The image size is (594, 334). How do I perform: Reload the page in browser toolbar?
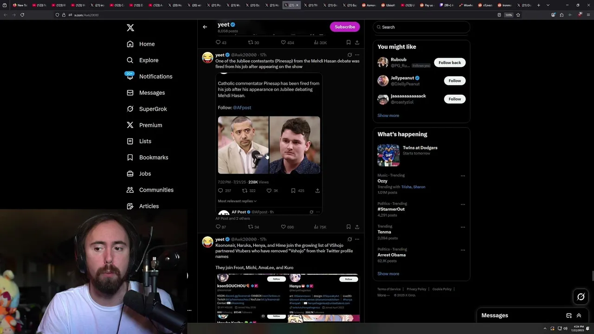pyautogui.click(x=22, y=15)
